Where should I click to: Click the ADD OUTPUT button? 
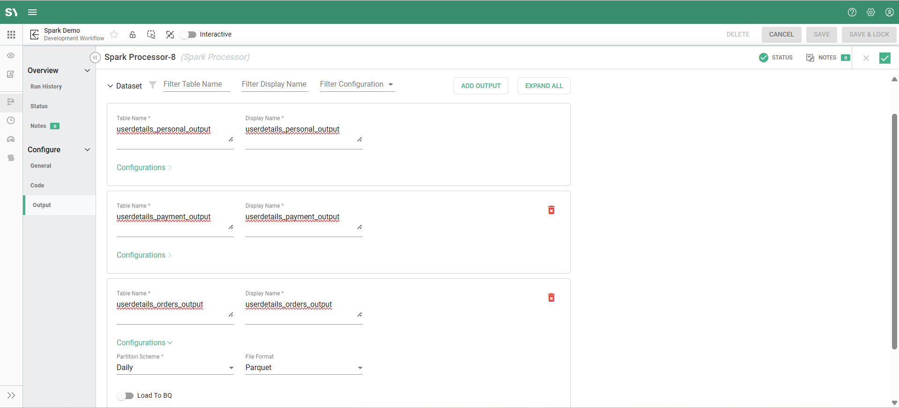pyautogui.click(x=481, y=86)
